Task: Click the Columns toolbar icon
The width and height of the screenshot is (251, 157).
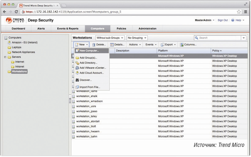Action: tap(182, 45)
